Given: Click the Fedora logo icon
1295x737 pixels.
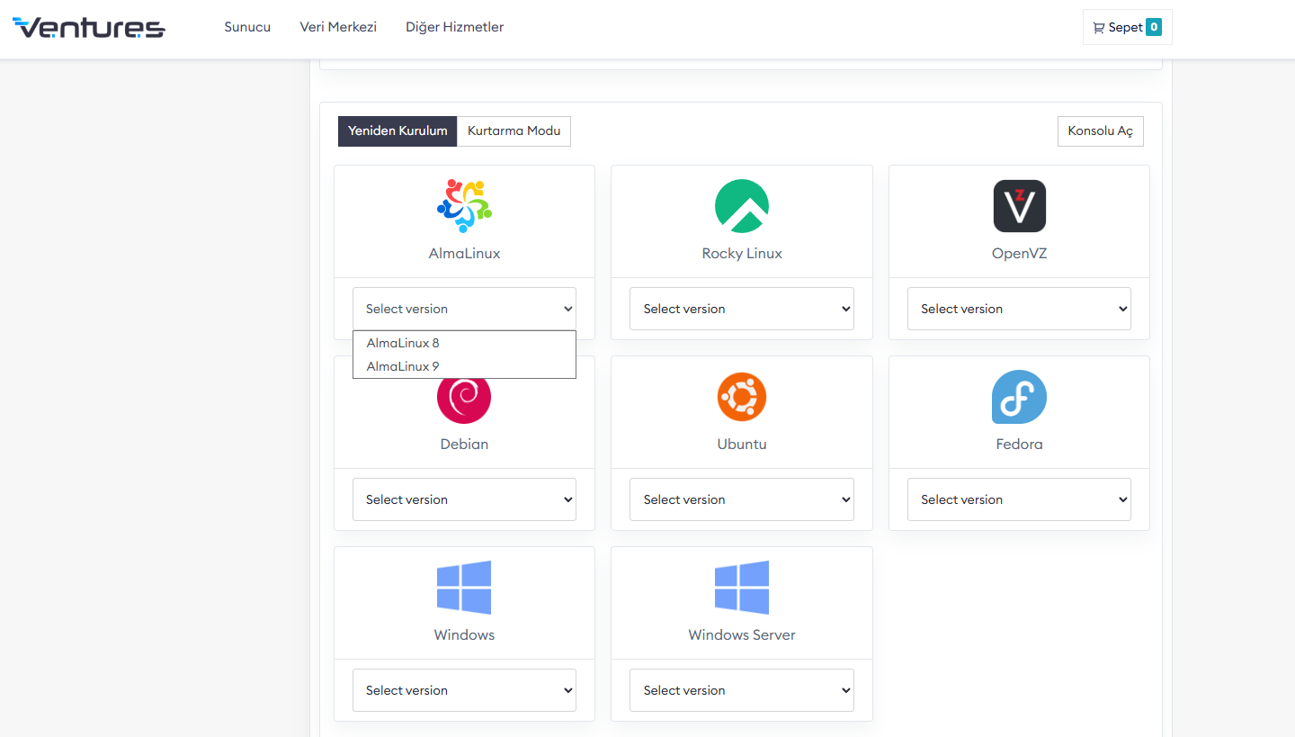Looking at the screenshot, I should [x=1019, y=397].
